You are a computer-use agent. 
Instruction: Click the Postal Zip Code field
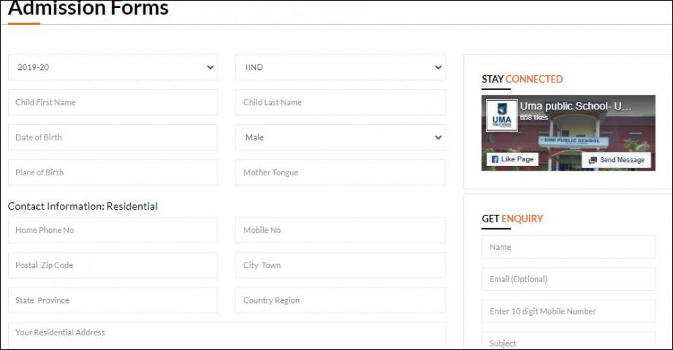[112, 265]
